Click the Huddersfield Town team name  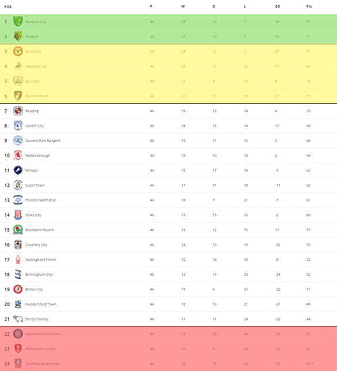41,304
